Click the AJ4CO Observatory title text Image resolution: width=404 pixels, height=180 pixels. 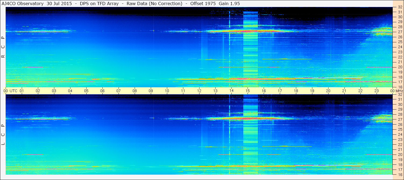[x=23, y=3]
